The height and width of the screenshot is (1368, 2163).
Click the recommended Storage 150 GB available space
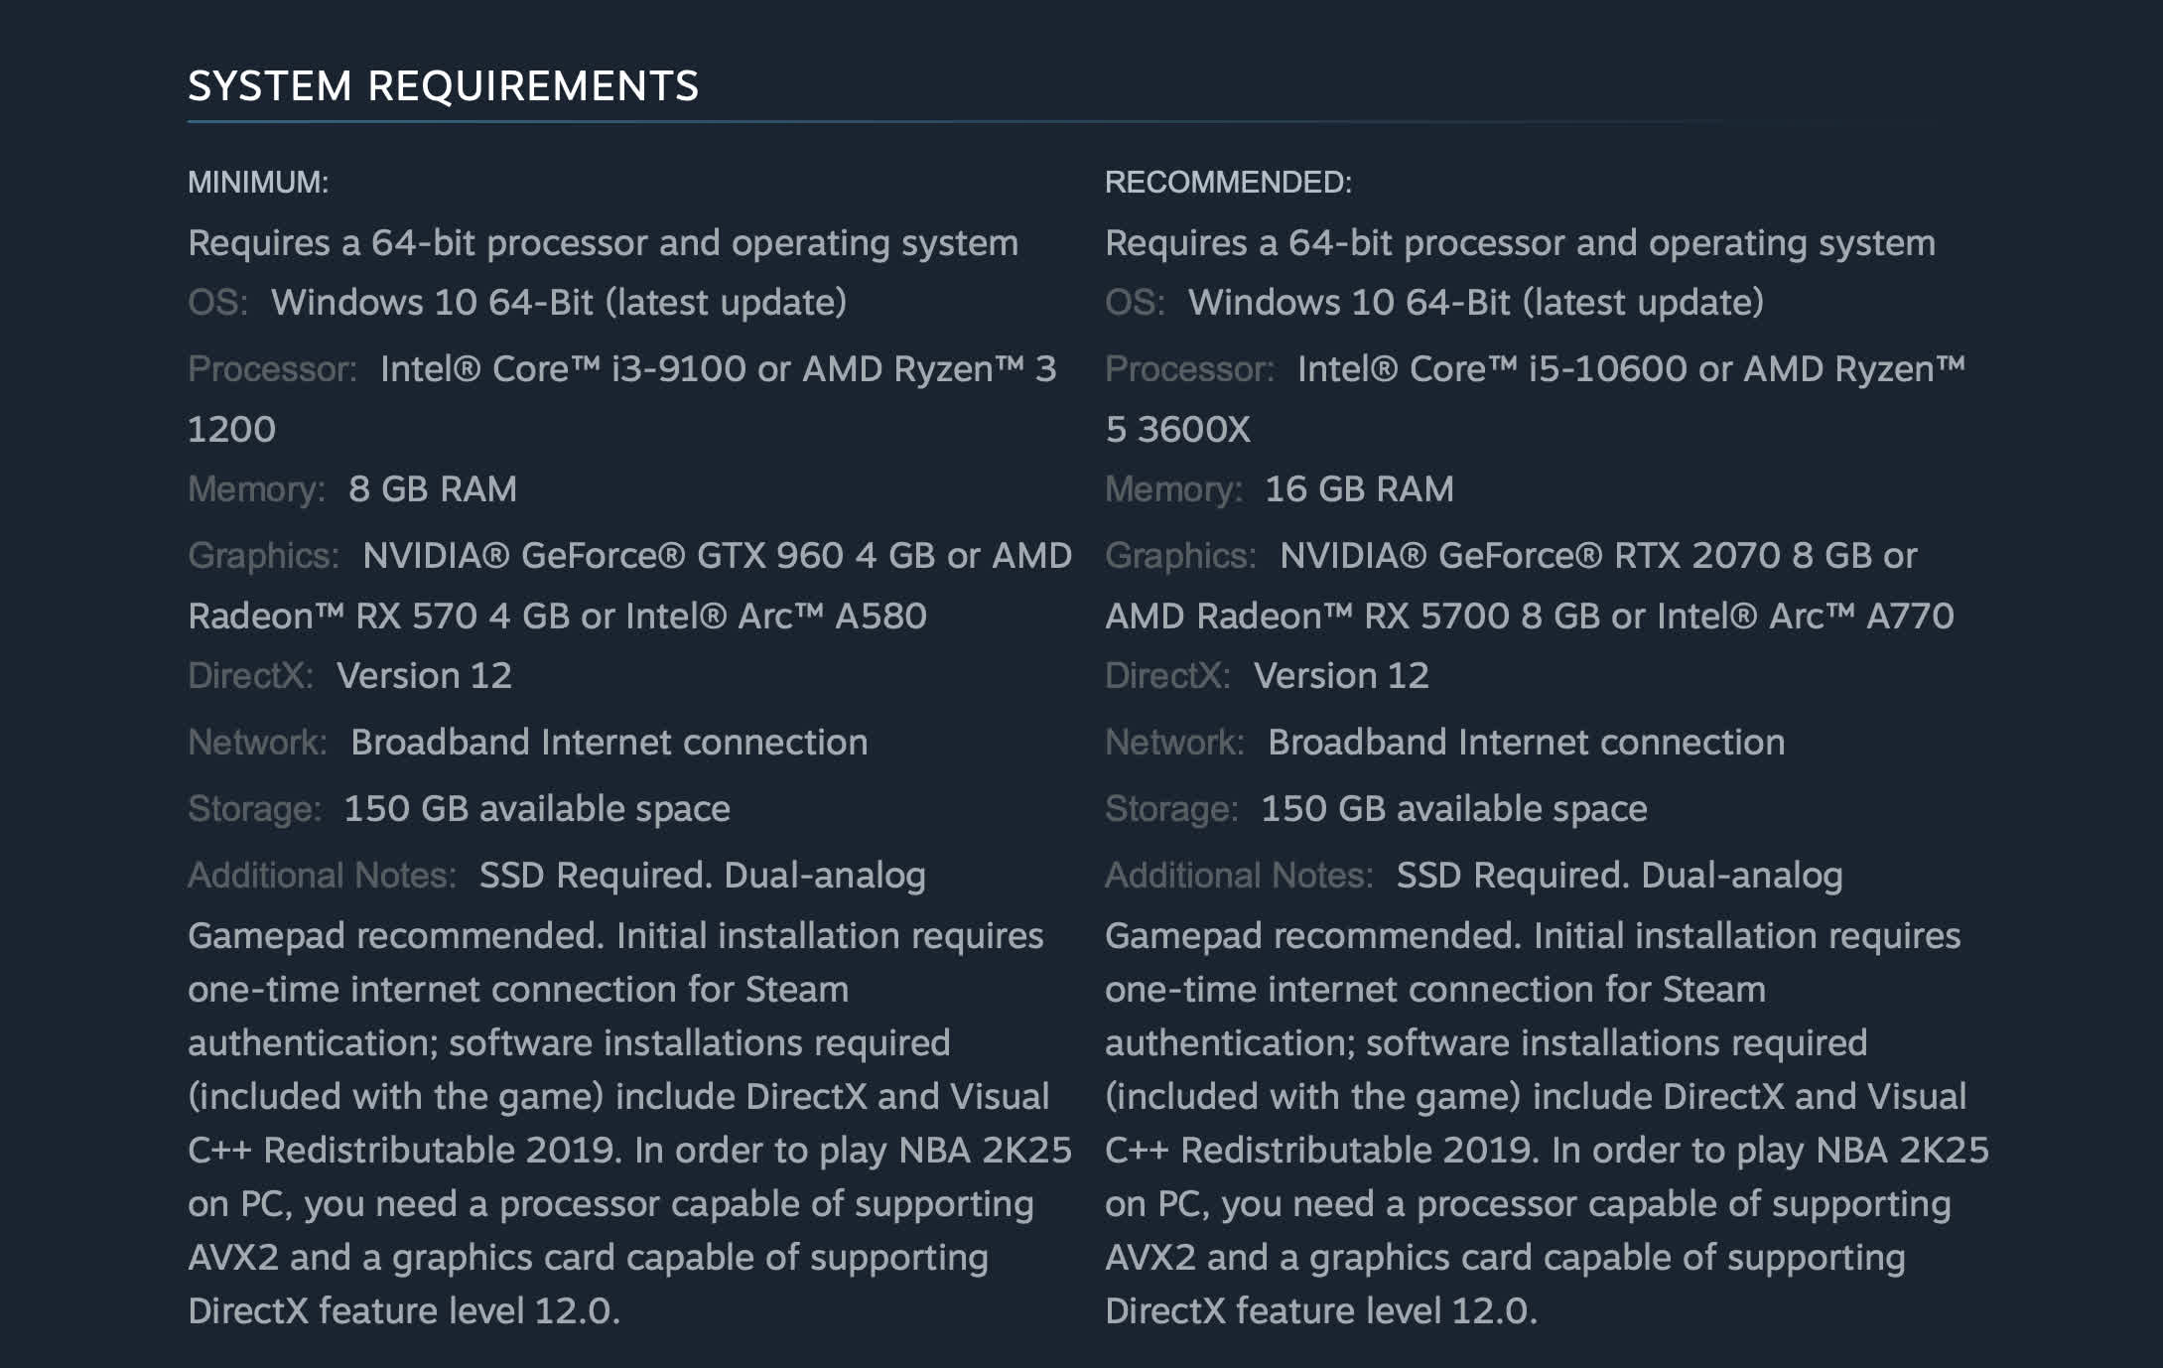(1454, 809)
